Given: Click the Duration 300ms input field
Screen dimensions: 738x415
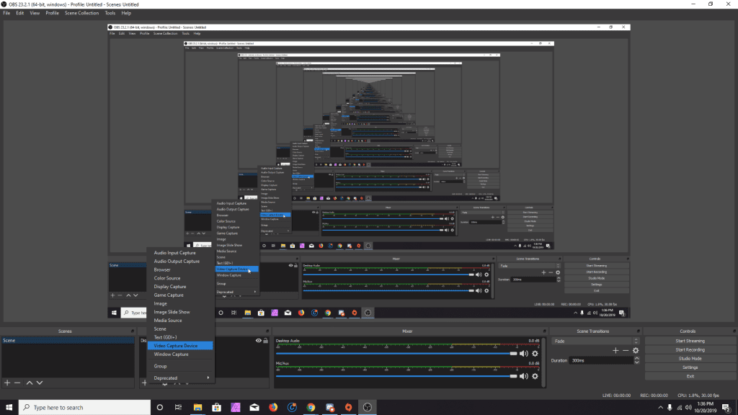Looking at the screenshot, I should tap(601, 360).
